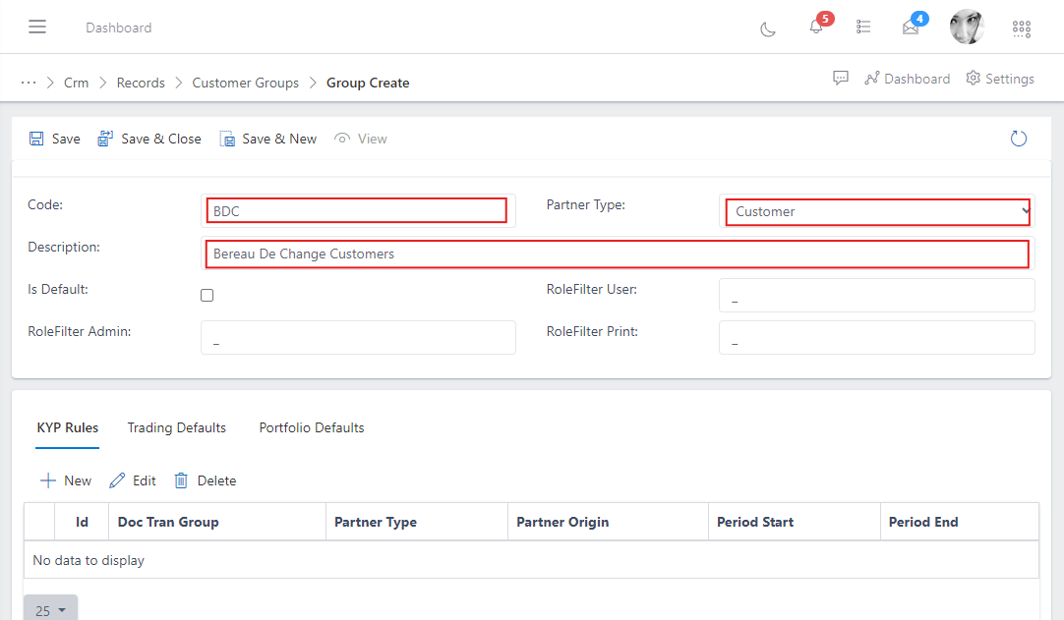Expand the breadcrumb ellipsis menu
1064x620 pixels.
29,83
